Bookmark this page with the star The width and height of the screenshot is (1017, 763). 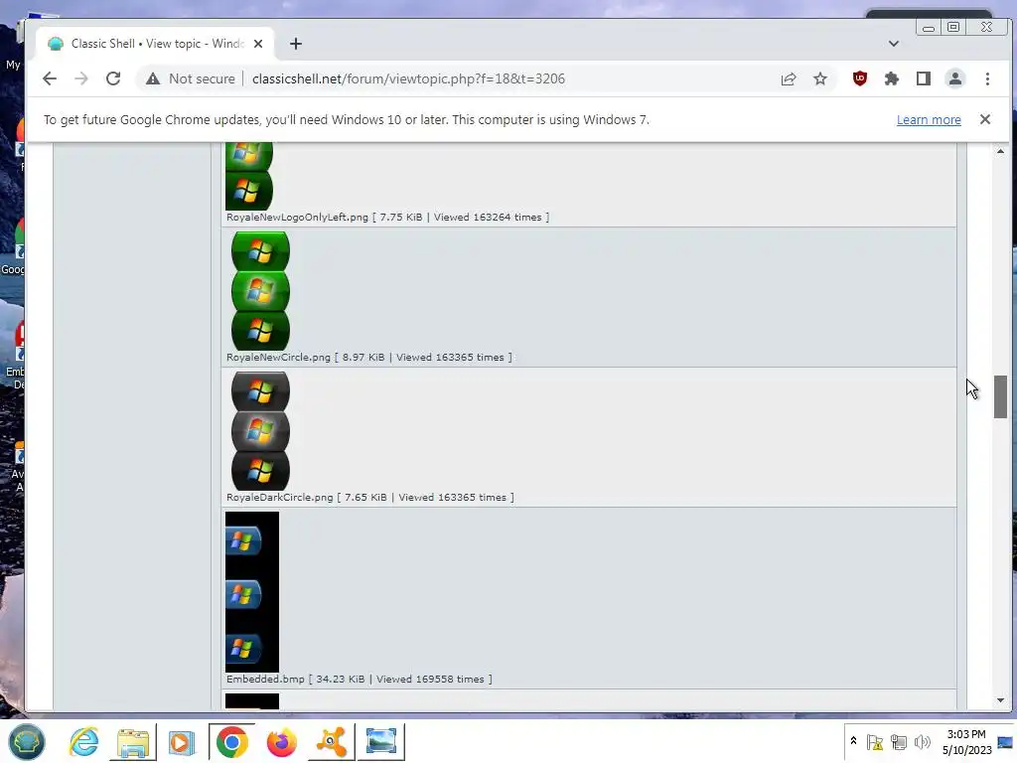820,79
